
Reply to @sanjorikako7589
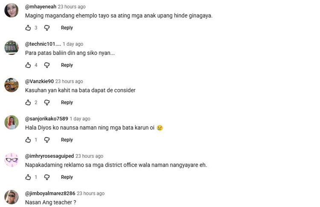tap(67, 140)
